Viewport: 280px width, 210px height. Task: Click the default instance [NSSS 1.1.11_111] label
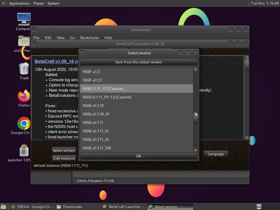tap(60, 165)
